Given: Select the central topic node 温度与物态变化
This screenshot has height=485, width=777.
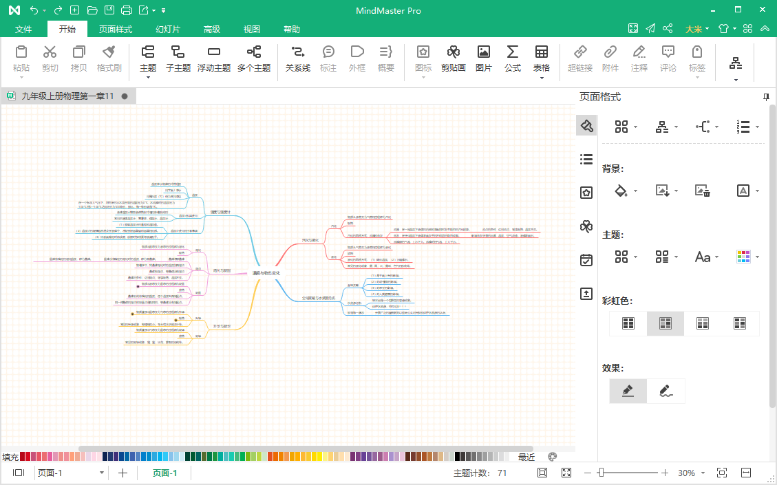Looking at the screenshot, I should (x=266, y=273).
